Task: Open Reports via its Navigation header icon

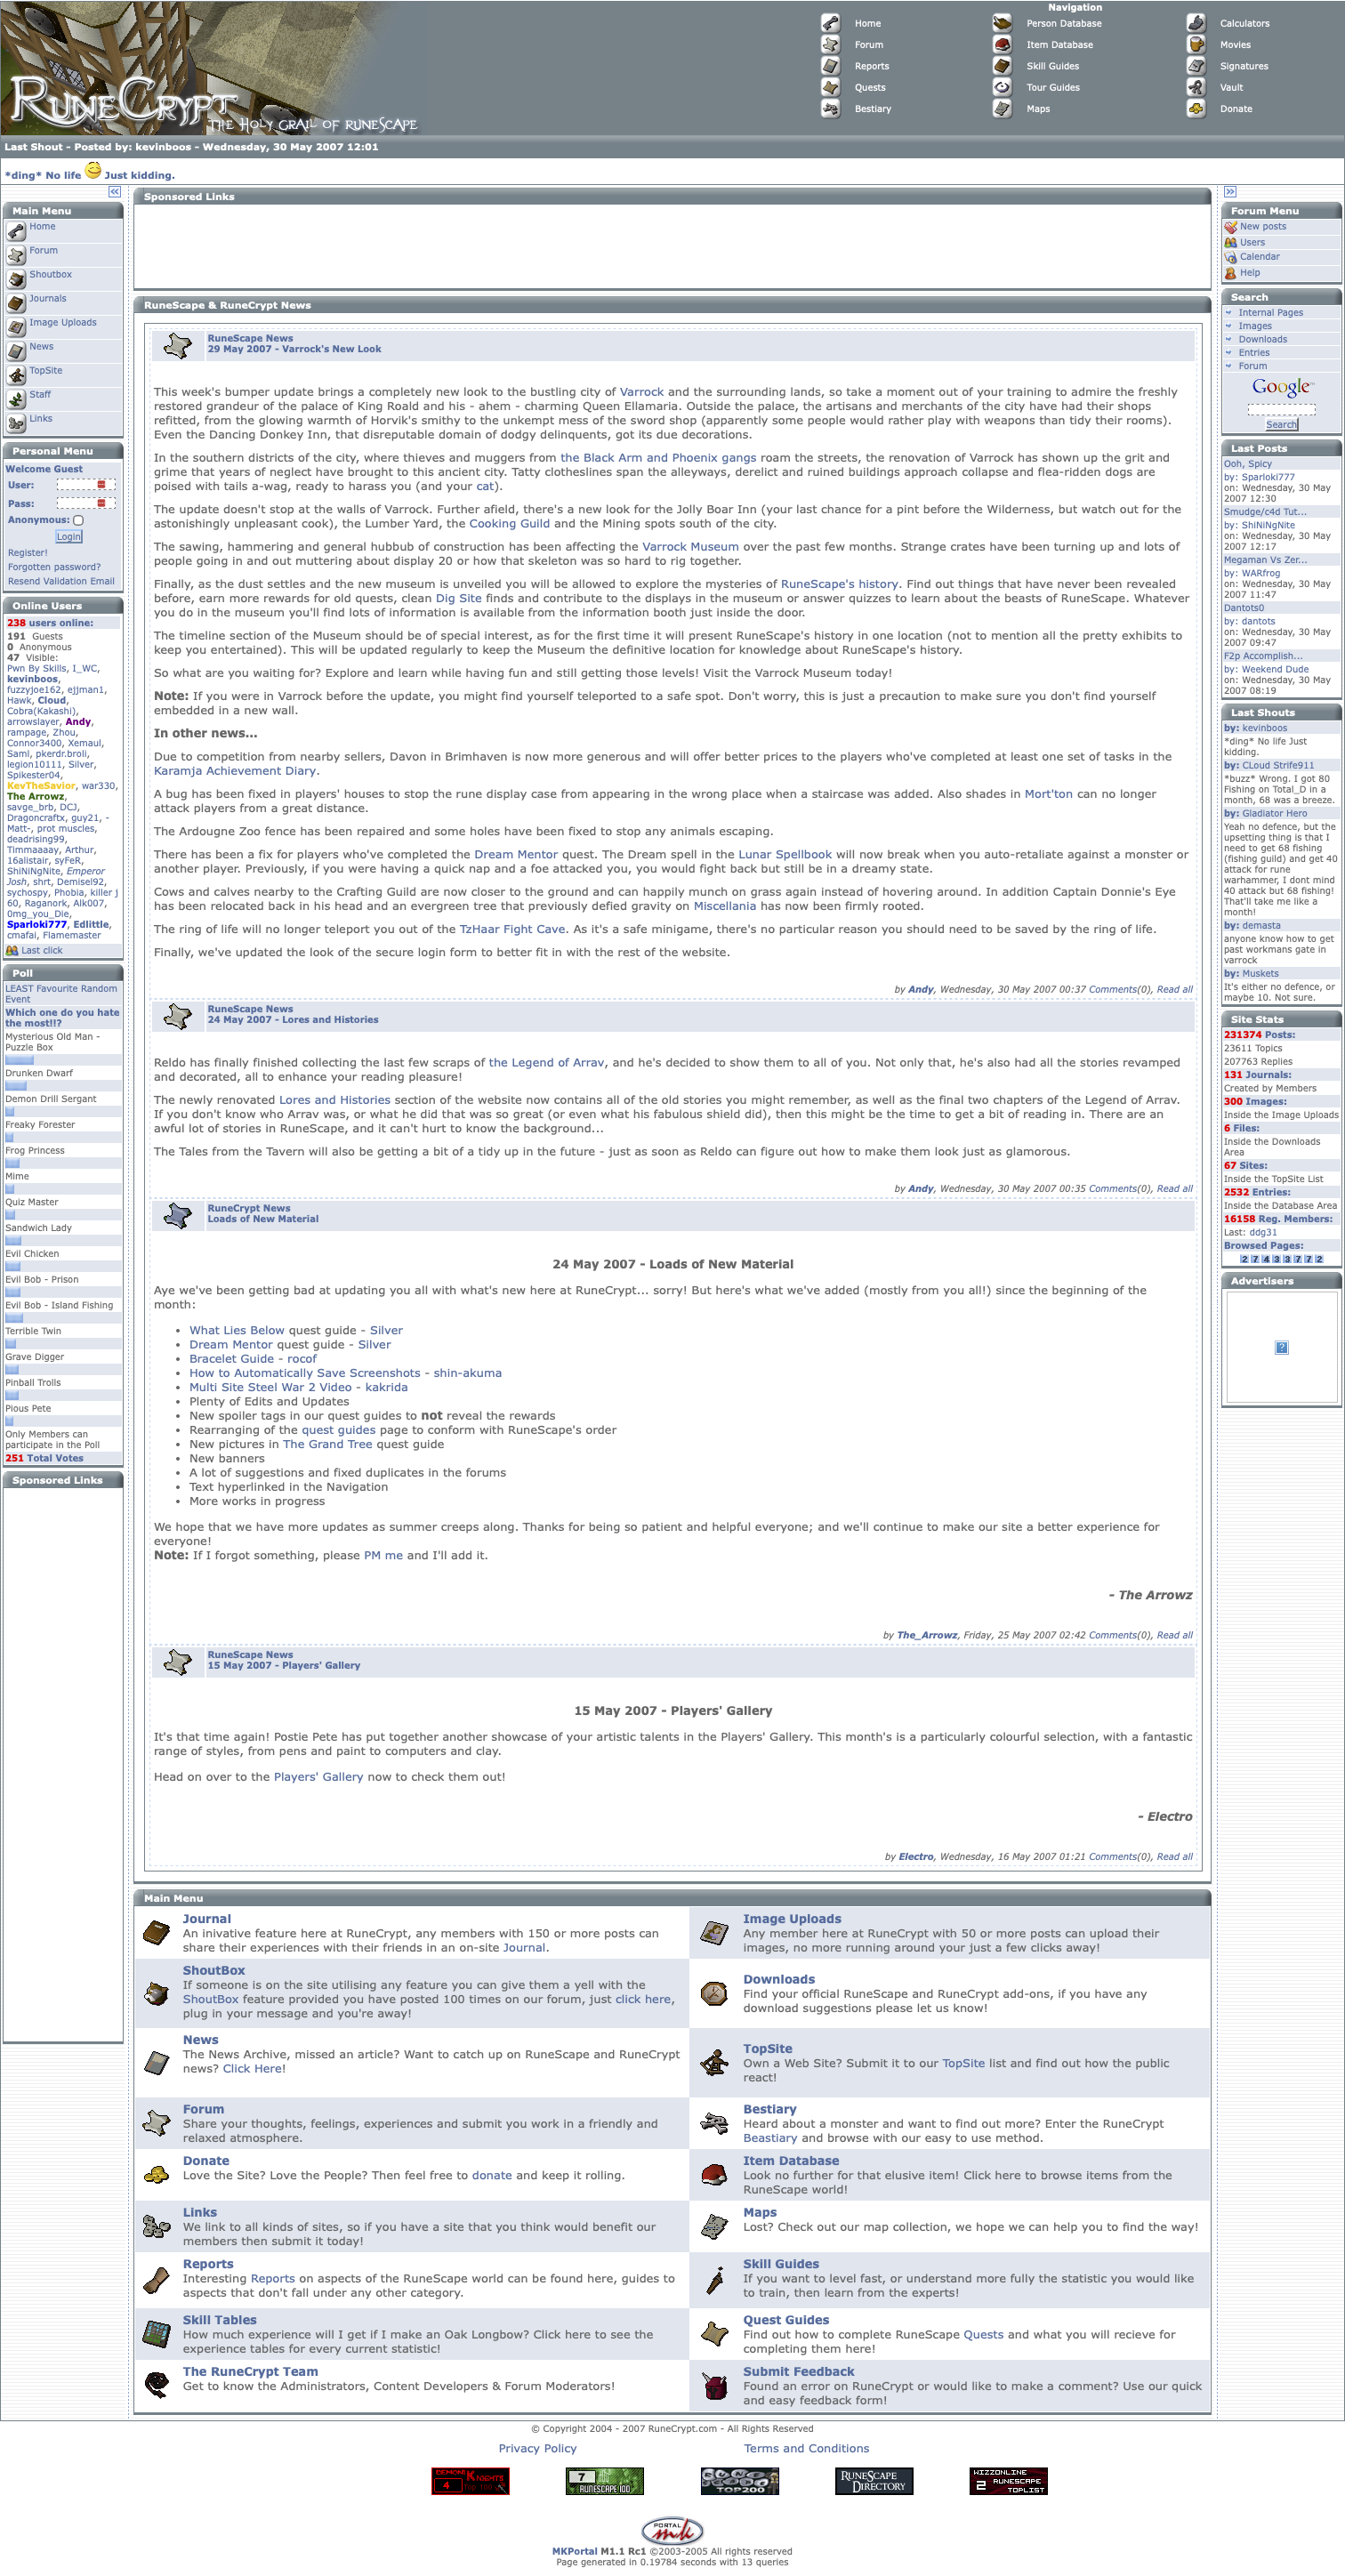Action: (830, 66)
